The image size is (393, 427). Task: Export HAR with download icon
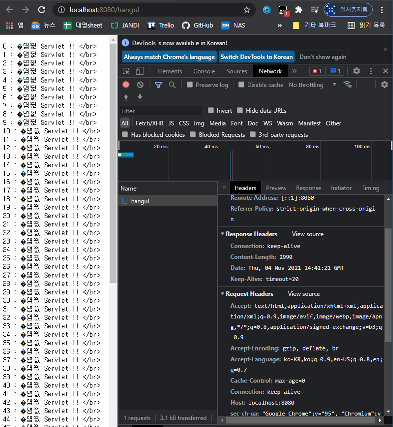(x=140, y=97)
